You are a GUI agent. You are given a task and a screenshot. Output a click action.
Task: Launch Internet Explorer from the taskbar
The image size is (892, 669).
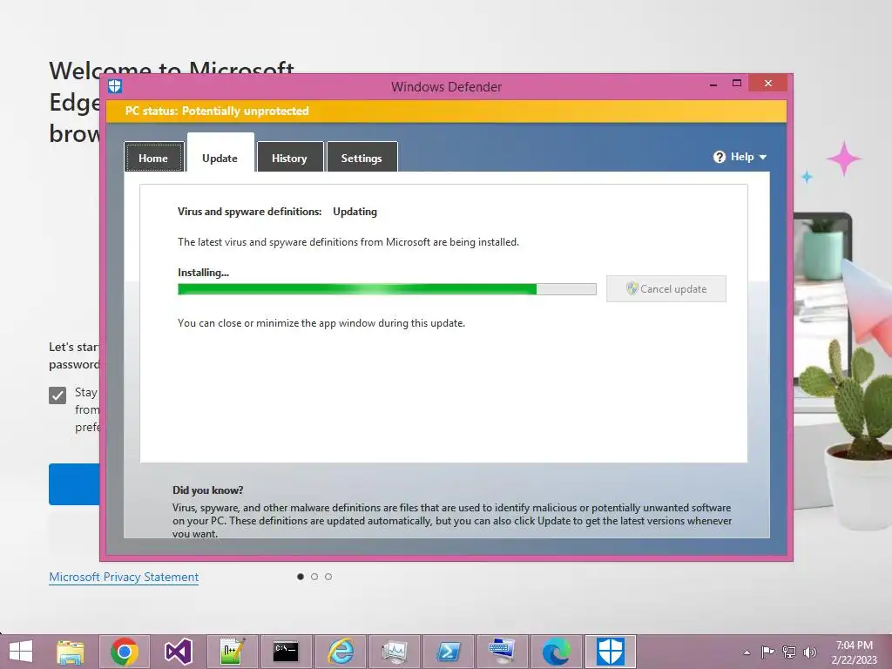(341, 652)
